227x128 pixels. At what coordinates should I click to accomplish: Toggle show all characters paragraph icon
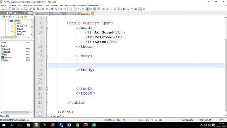tap(83, 9)
